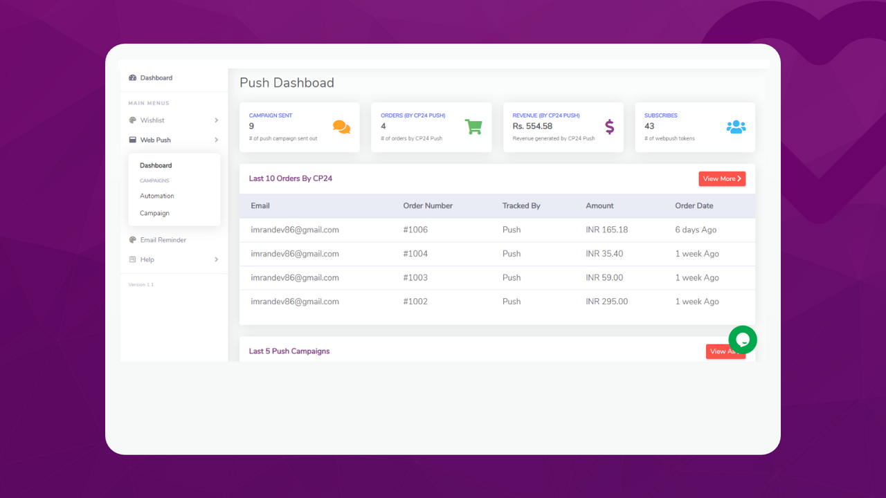Select the Wishlist heart icon
Viewport: 886px width, 498px height.
pyautogui.click(x=132, y=120)
